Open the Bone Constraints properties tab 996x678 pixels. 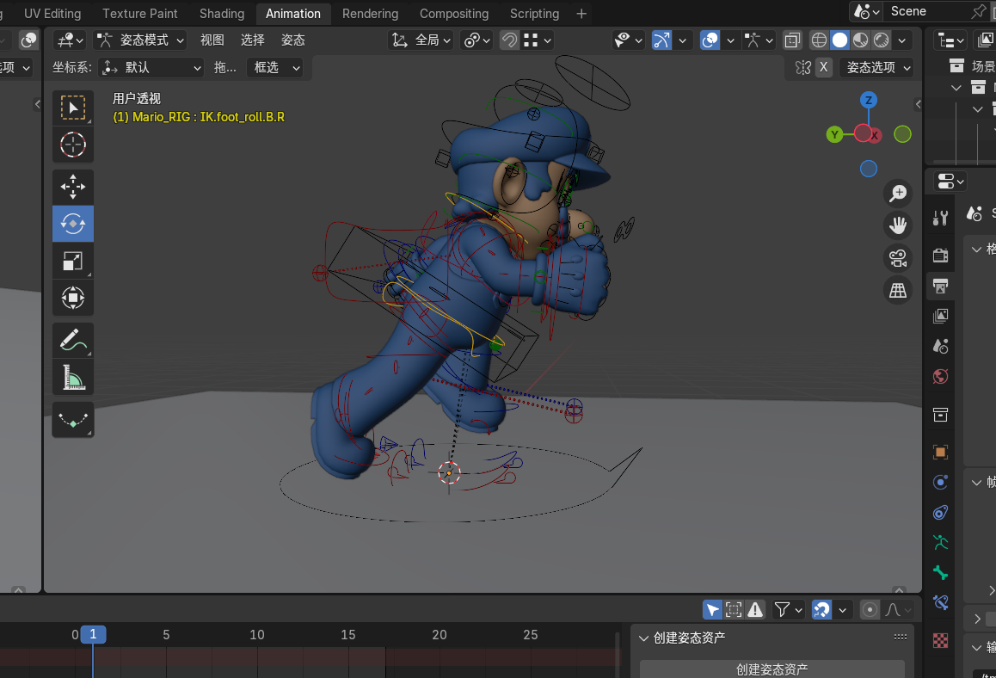coord(940,602)
